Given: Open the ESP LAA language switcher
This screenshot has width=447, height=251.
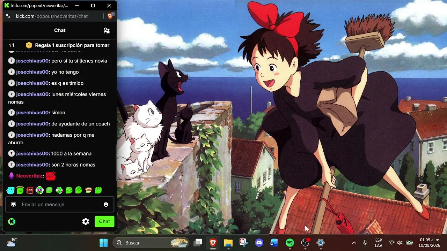Looking at the screenshot, I should point(379,243).
